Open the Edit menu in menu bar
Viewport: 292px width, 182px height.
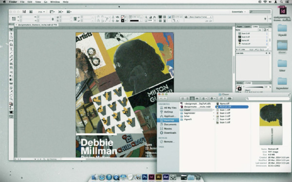pyautogui.click(x=30, y=2)
